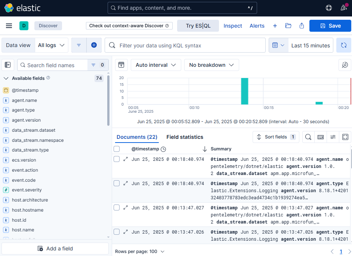The width and height of the screenshot is (352, 256).
Task: Click the global search bar
Action: tap(182, 8)
